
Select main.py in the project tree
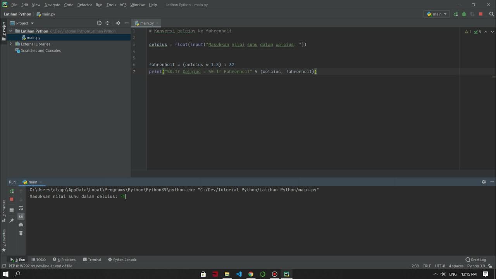pos(33,38)
